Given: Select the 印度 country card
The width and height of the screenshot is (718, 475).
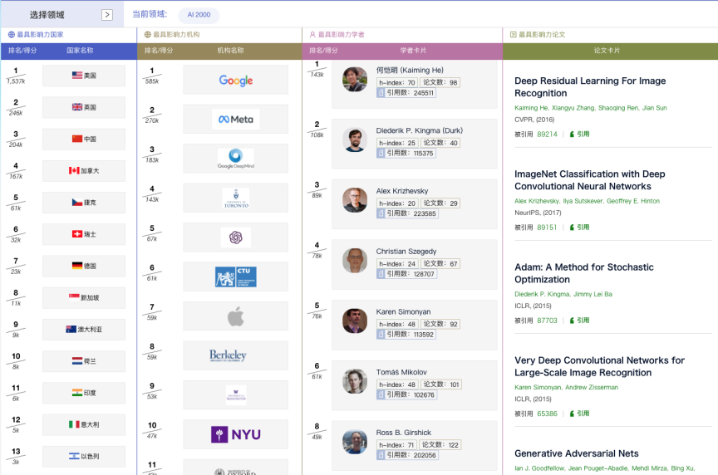Looking at the screenshot, I should coord(84,393).
